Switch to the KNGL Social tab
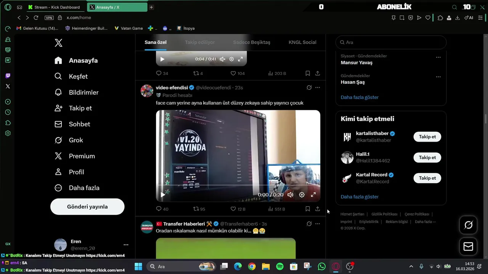This screenshot has height=274, width=488. 302,42
